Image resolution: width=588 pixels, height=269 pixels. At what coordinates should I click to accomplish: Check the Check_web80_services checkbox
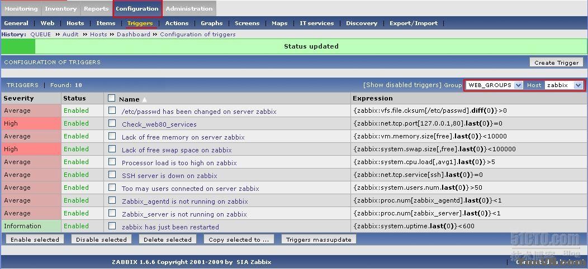tap(112, 123)
